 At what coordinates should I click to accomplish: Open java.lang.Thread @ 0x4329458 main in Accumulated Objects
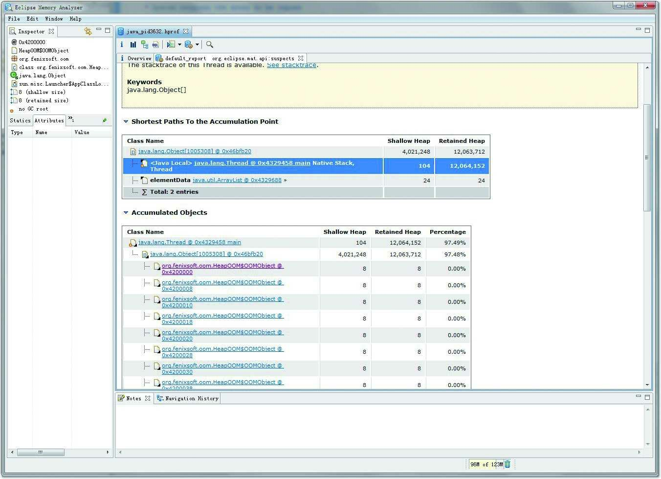(x=190, y=242)
